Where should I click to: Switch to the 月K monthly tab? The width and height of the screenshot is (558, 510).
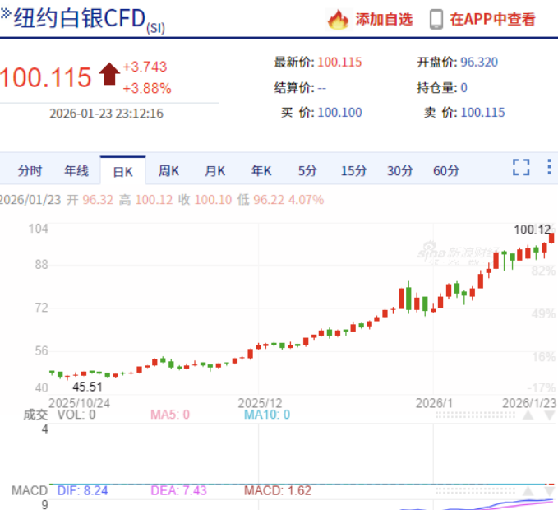click(214, 171)
